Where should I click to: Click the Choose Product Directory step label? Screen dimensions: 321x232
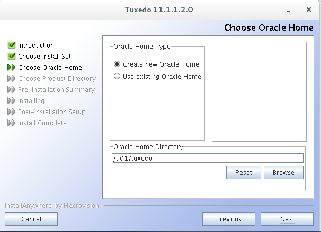(x=57, y=78)
